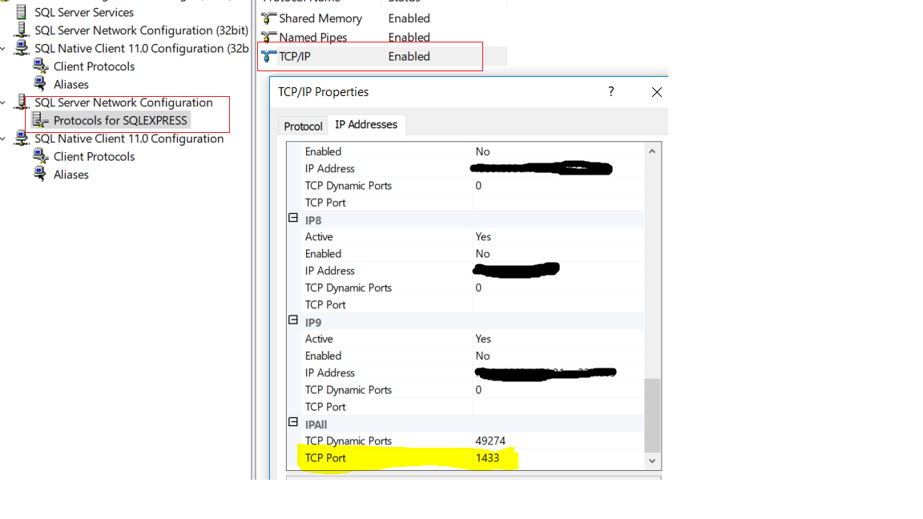Collapse the IPAll property group
Screen dimensions: 923x519
pyautogui.click(x=293, y=422)
